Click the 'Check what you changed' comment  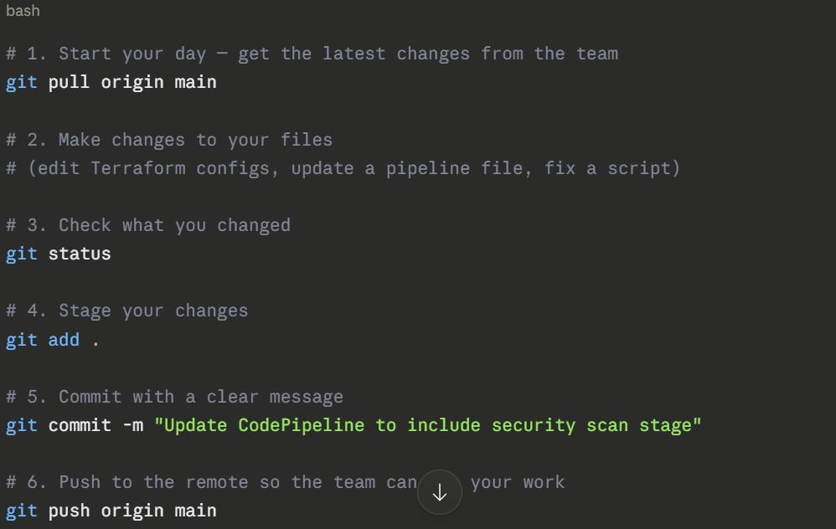148,225
